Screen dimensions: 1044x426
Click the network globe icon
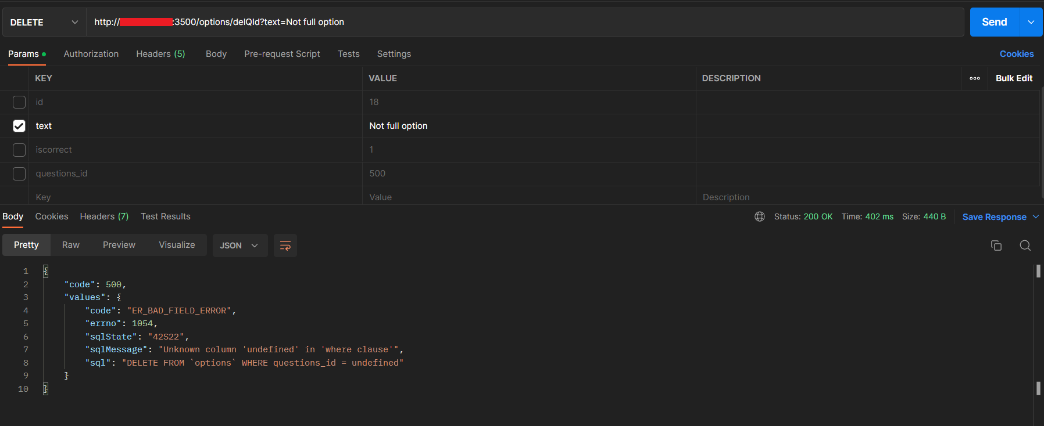tap(760, 216)
